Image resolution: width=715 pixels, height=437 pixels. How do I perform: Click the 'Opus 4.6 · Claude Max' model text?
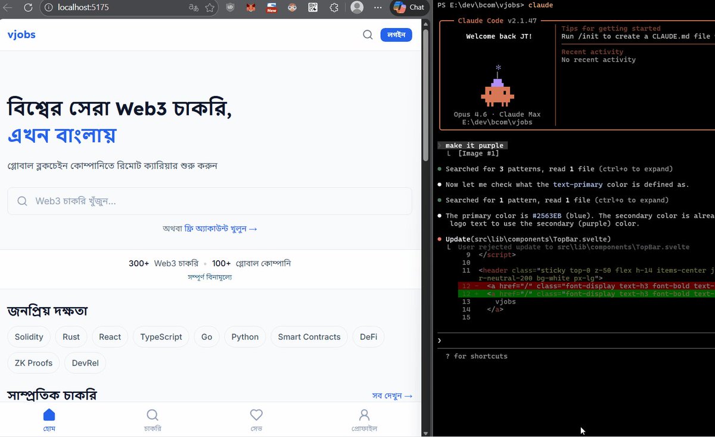pos(497,114)
